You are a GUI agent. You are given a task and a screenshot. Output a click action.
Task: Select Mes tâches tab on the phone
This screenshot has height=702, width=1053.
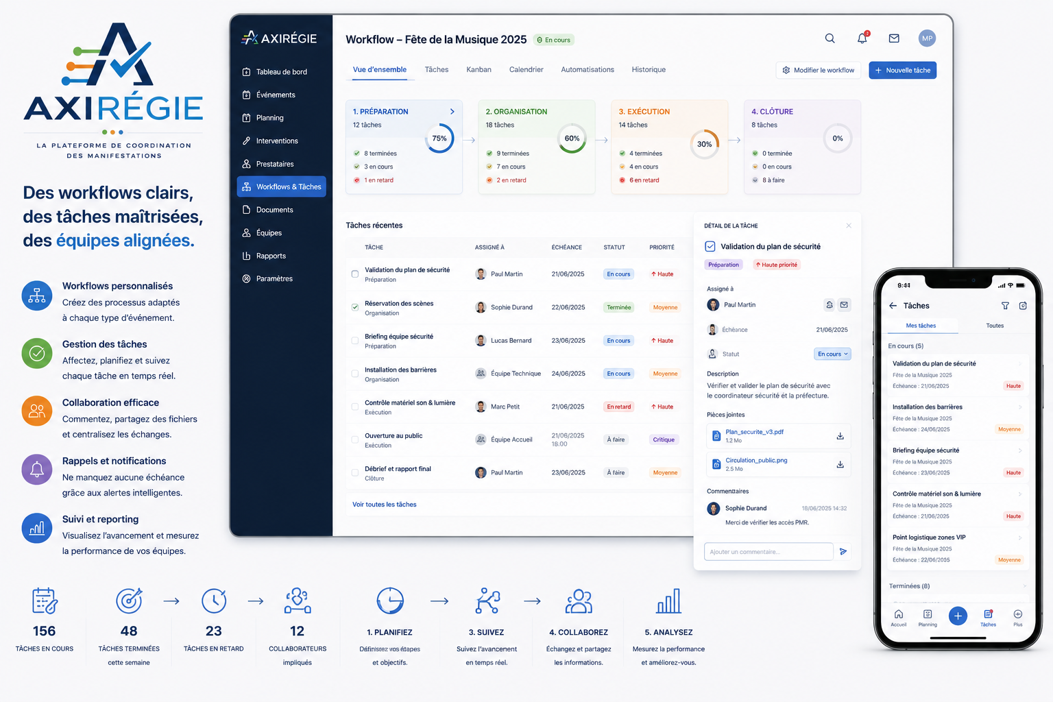921,326
